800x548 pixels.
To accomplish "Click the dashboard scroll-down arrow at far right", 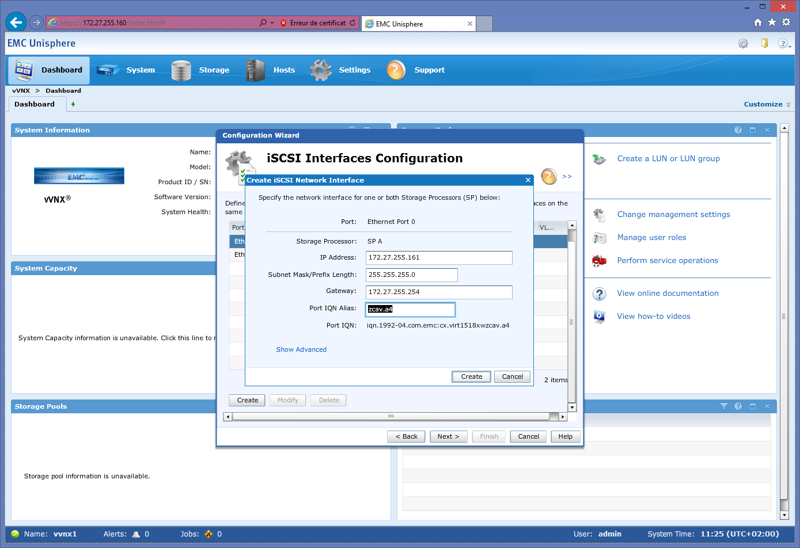I will click(x=784, y=515).
